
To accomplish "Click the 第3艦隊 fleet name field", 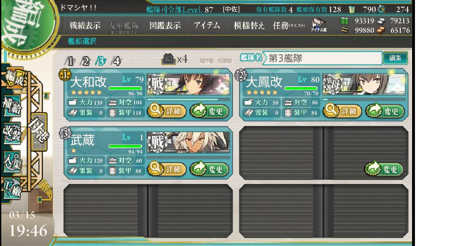I will click(x=322, y=58).
